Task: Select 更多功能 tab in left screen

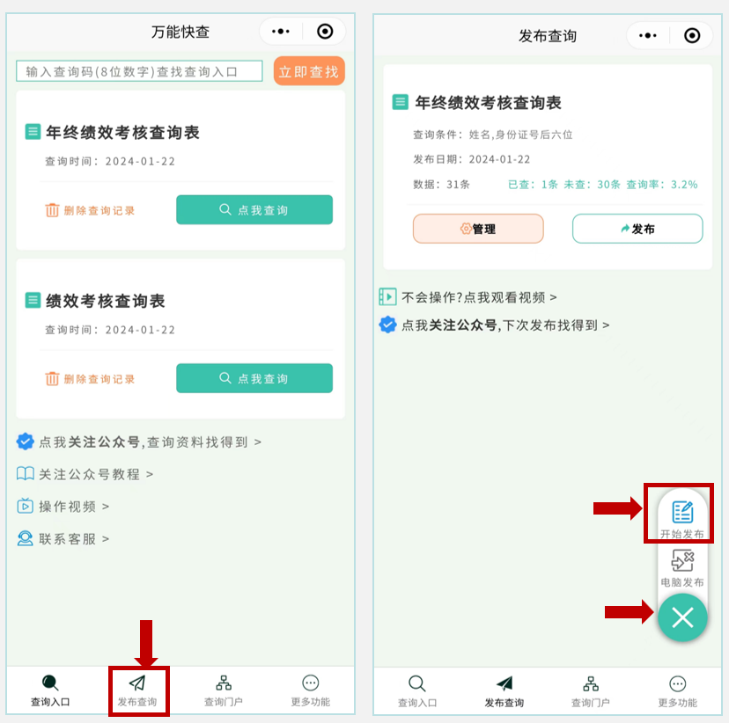Action: (311, 690)
